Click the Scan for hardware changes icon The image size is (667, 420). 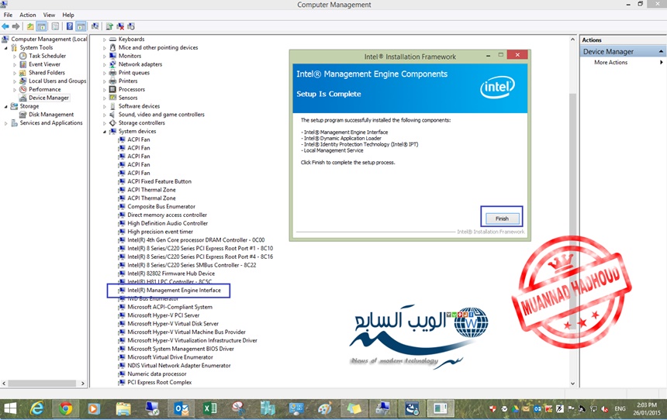(95, 26)
